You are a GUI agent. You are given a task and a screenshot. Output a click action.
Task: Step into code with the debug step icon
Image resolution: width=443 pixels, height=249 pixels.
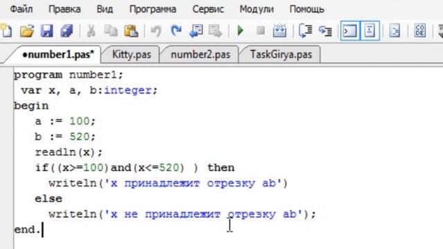pyautogui.click(x=325, y=30)
